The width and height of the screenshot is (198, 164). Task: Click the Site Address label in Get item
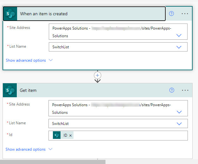[x=19, y=104]
